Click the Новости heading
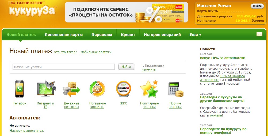Image resolution: width=268 pixels, height=136 pixels. 208,49
